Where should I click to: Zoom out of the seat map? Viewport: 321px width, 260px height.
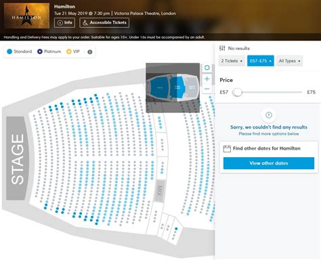[207, 89]
